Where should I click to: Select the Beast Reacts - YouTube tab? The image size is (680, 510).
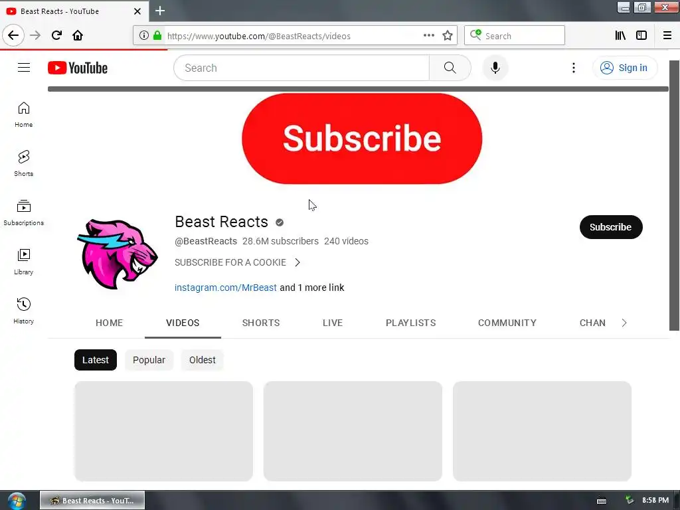[x=74, y=11]
